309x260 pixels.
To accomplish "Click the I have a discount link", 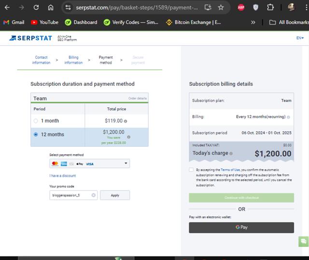I will [x=62, y=176].
